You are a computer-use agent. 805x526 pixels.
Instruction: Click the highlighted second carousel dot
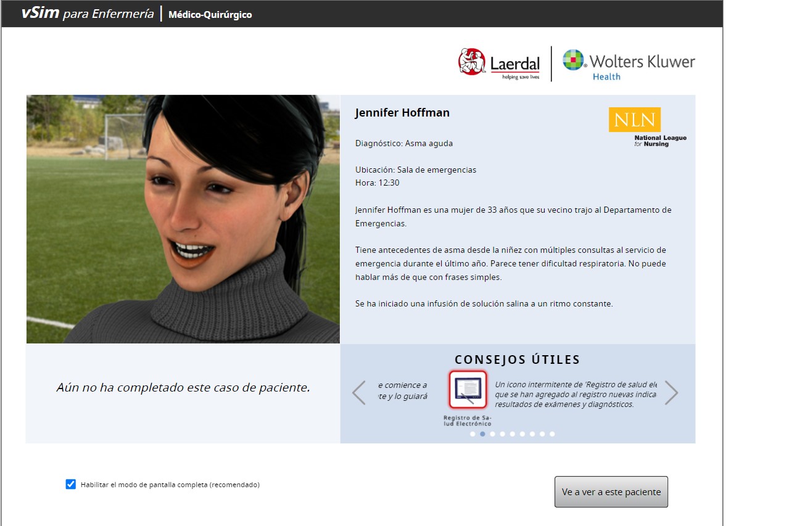pos(482,434)
